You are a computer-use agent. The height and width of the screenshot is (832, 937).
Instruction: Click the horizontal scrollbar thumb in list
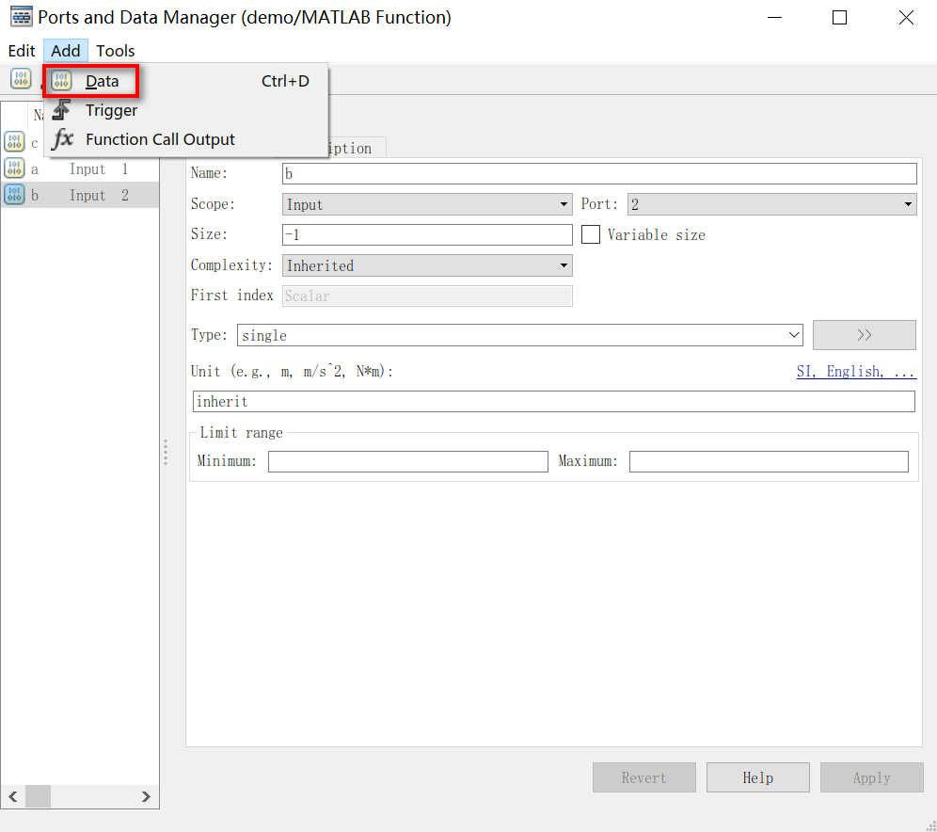[x=38, y=796]
